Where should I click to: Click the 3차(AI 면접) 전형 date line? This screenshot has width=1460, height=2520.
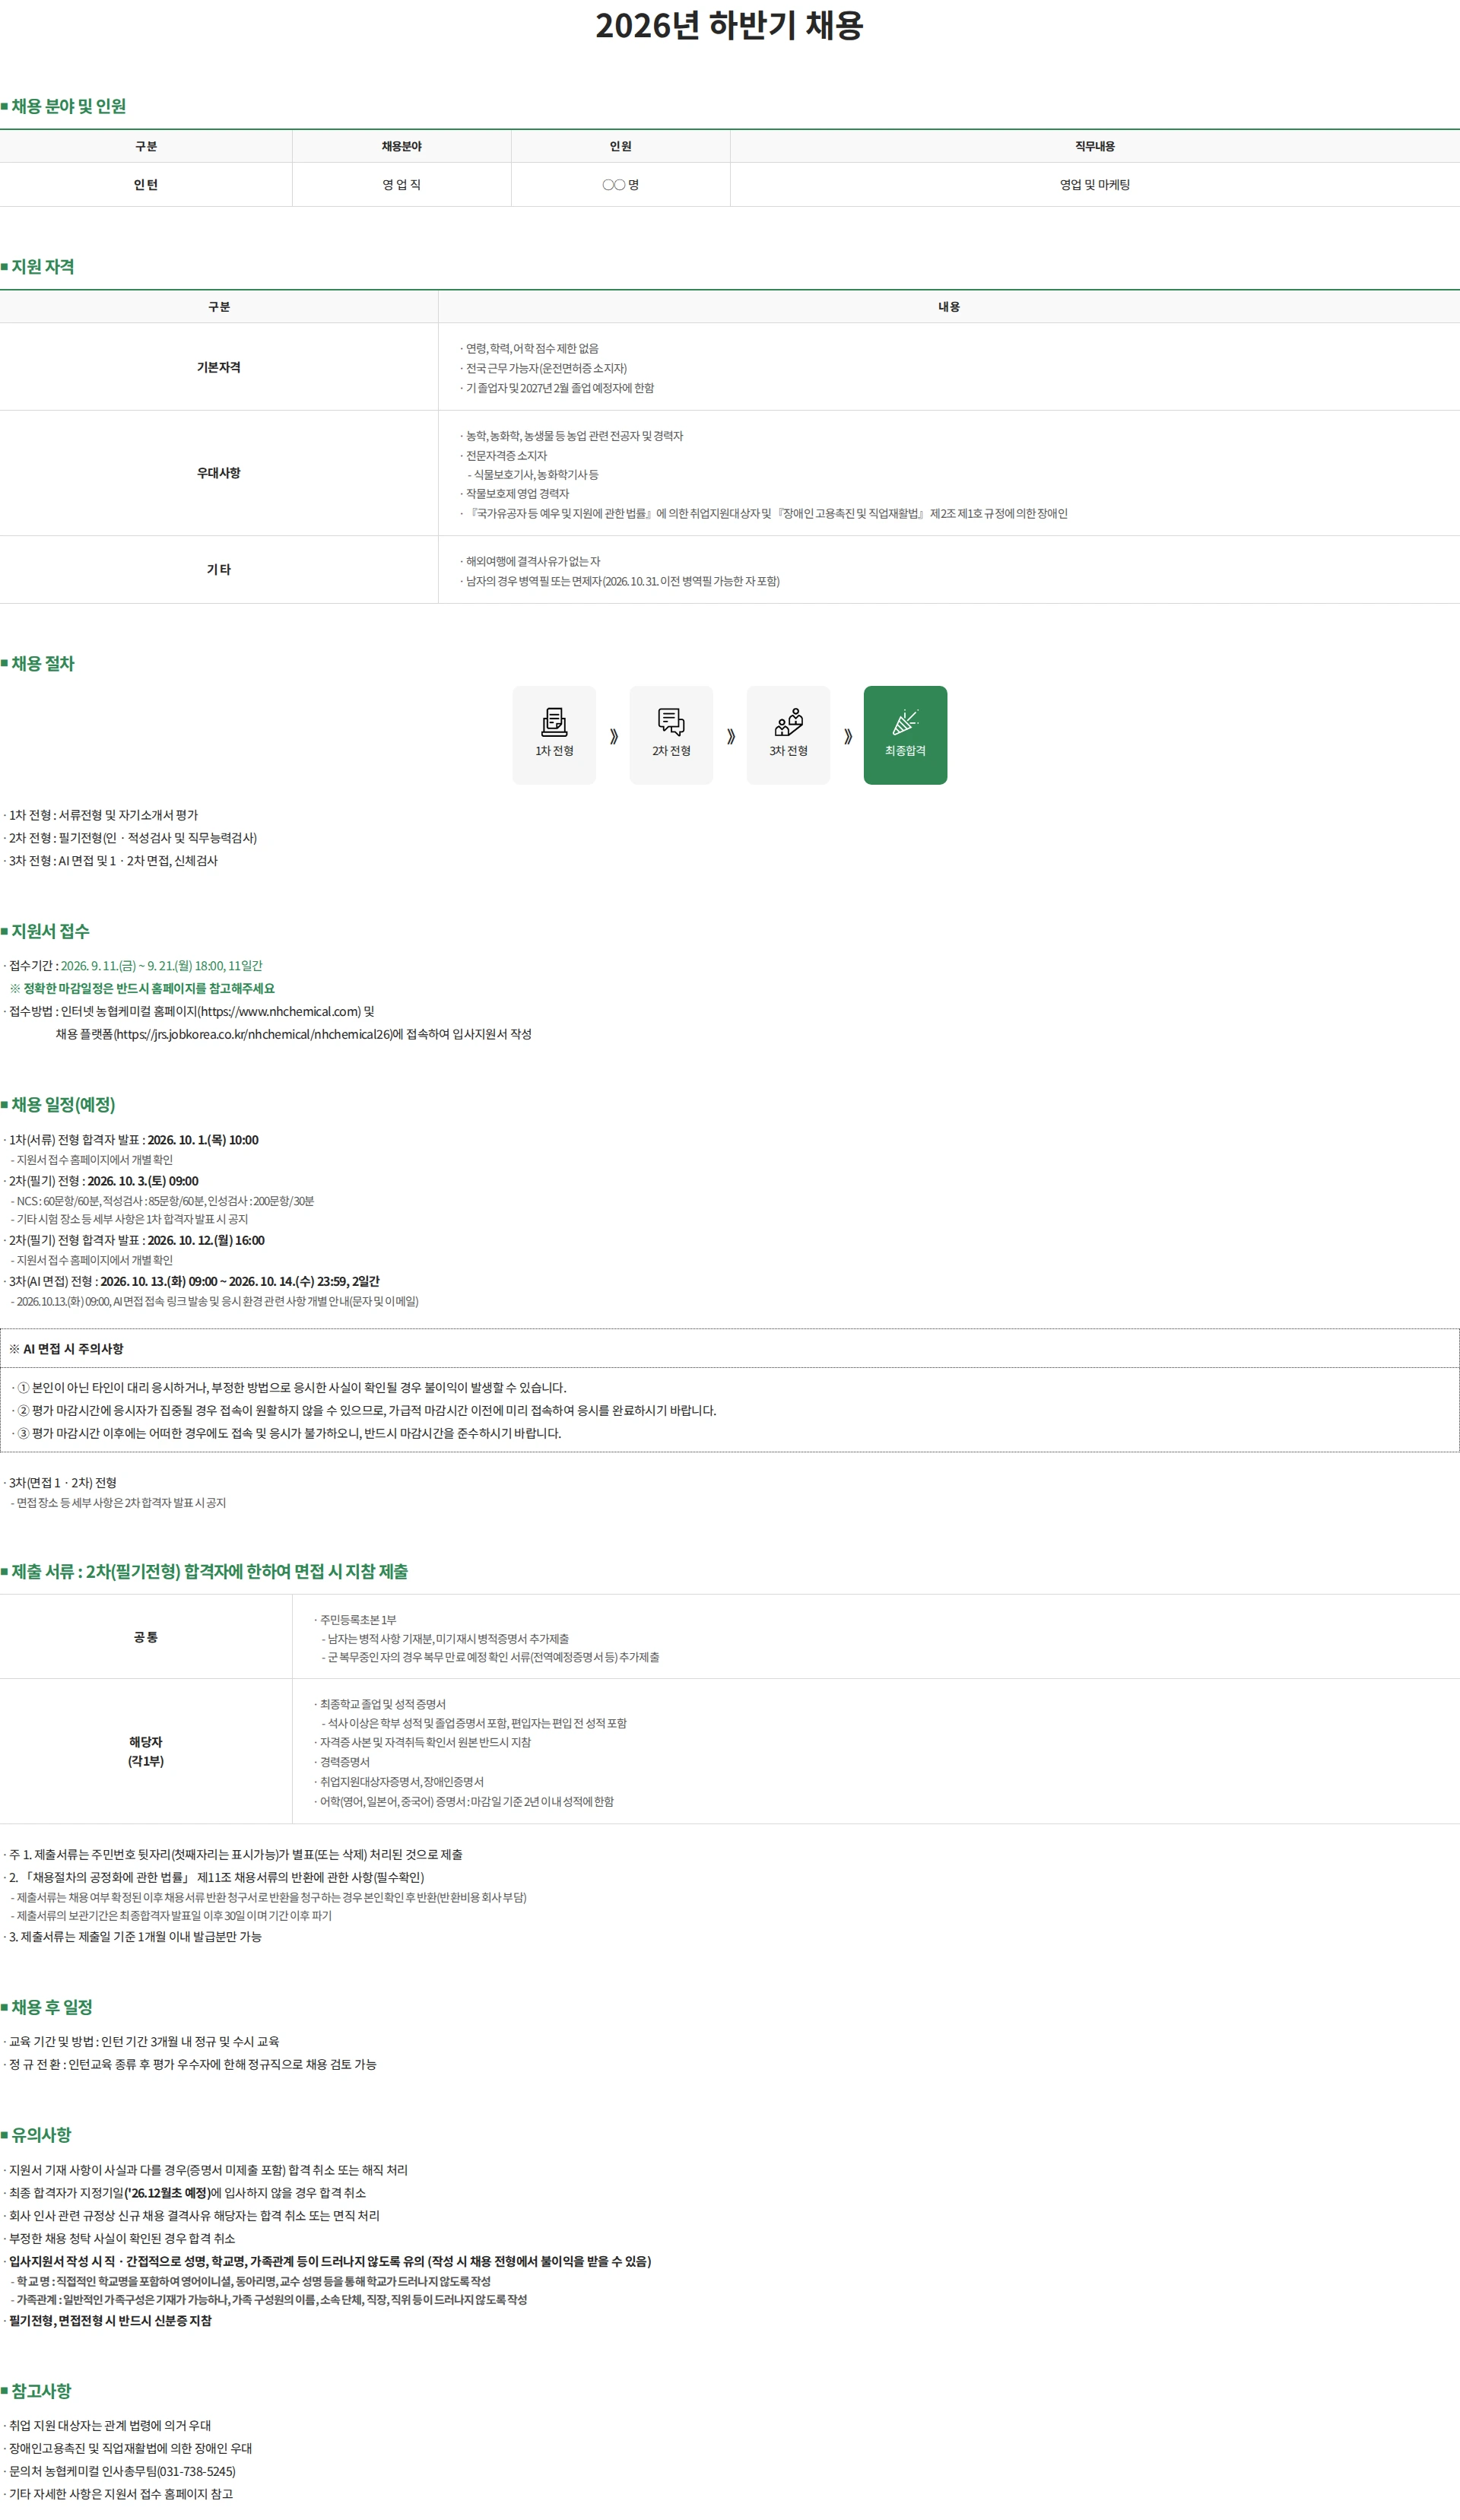[192, 1281]
